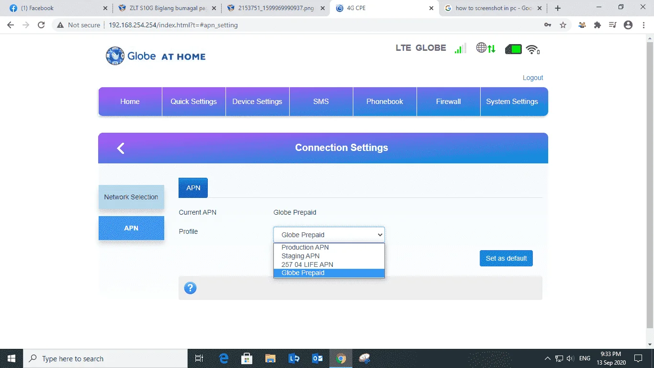Viewport: 654px width, 368px height.
Task: Open the Snipping Tool taskbar icon
Action: click(x=364, y=358)
